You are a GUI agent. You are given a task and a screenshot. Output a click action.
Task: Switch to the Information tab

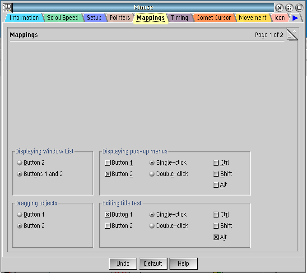point(24,18)
